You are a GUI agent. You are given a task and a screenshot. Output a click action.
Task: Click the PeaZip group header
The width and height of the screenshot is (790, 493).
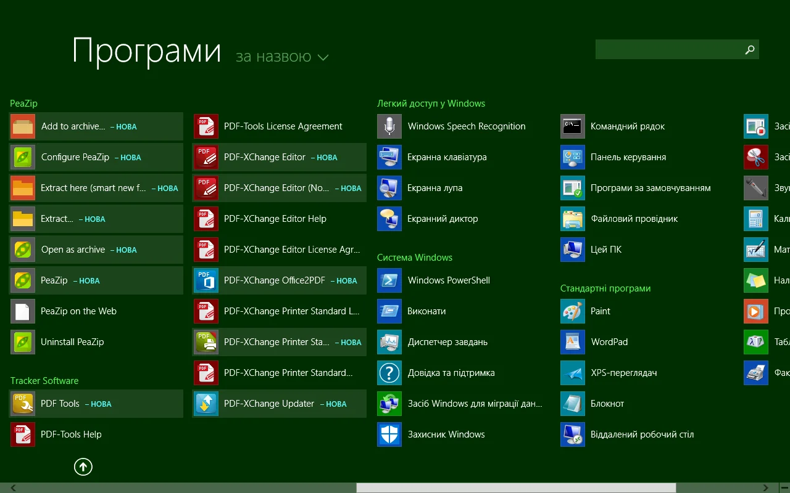(23, 104)
